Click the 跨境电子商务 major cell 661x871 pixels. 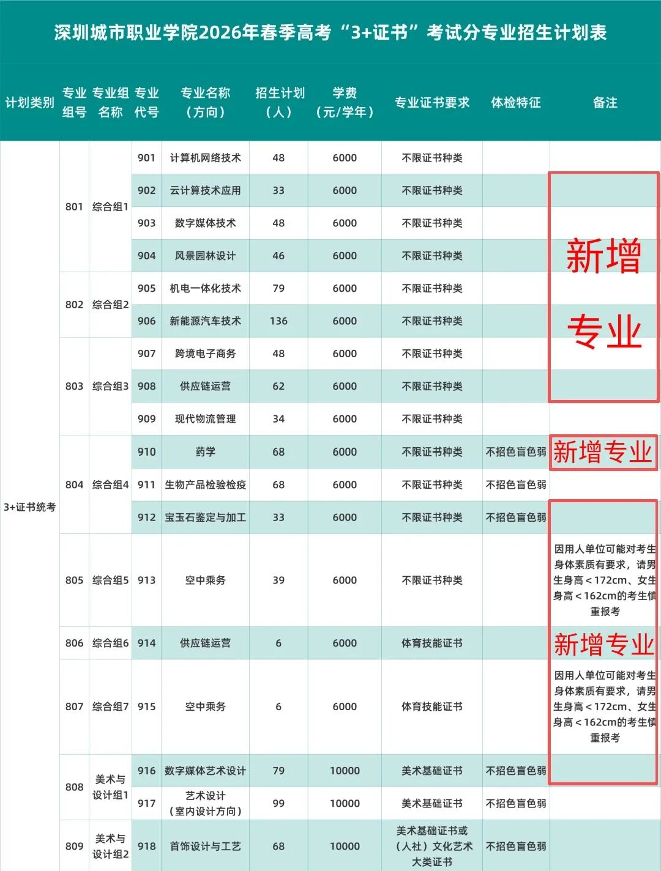205,354
